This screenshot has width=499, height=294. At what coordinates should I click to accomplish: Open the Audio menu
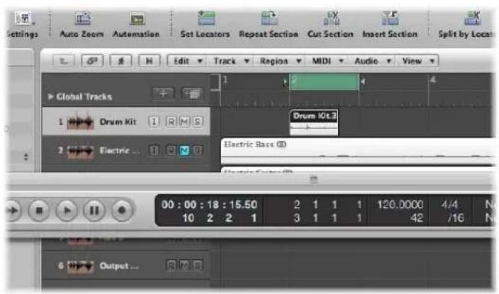tap(372, 61)
